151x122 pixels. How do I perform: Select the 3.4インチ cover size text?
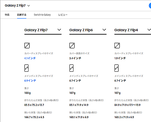[x=75, y=58]
